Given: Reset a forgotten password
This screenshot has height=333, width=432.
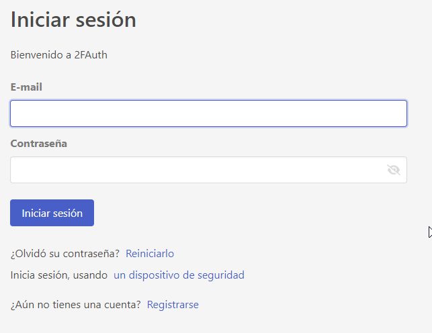Looking at the screenshot, I should click(150, 253).
